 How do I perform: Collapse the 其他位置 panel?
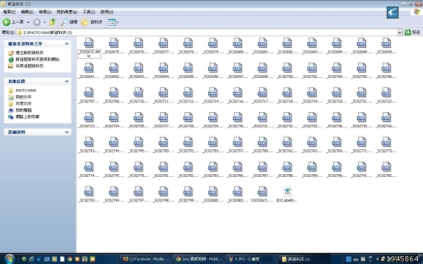pyautogui.click(x=67, y=81)
